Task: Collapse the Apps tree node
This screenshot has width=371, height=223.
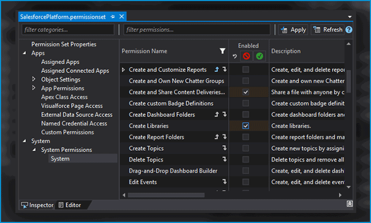Action: 24,53
